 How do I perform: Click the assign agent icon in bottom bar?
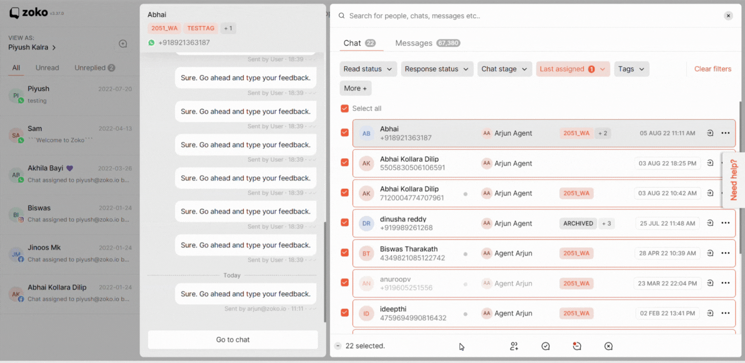point(514,346)
